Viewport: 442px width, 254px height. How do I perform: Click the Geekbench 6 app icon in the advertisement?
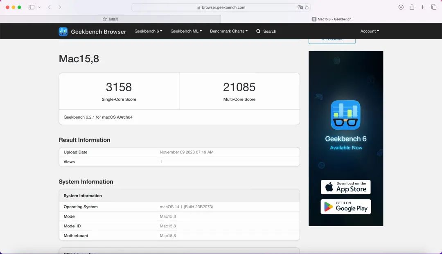pyautogui.click(x=346, y=115)
